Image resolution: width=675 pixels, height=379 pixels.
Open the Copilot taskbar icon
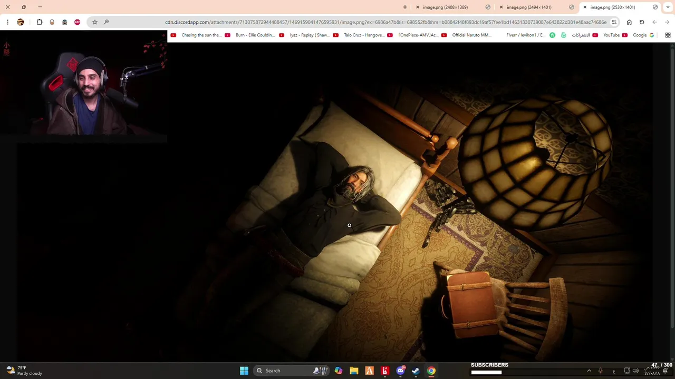pyautogui.click(x=339, y=371)
